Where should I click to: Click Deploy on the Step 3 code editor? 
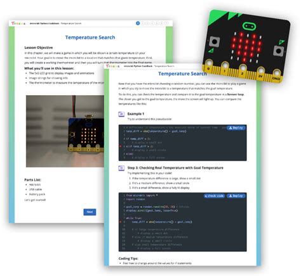(236, 196)
